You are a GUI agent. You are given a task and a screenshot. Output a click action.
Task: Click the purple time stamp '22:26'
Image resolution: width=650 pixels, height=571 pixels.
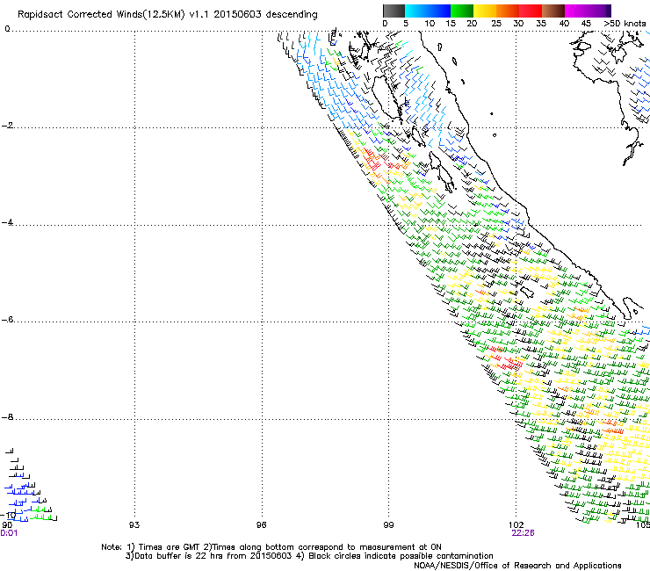[523, 533]
